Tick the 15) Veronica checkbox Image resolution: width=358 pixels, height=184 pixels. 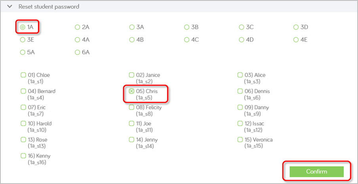(x=240, y=140)
